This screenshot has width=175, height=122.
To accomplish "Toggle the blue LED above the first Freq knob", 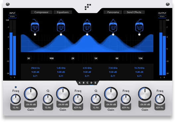I will tap(16, 87).
